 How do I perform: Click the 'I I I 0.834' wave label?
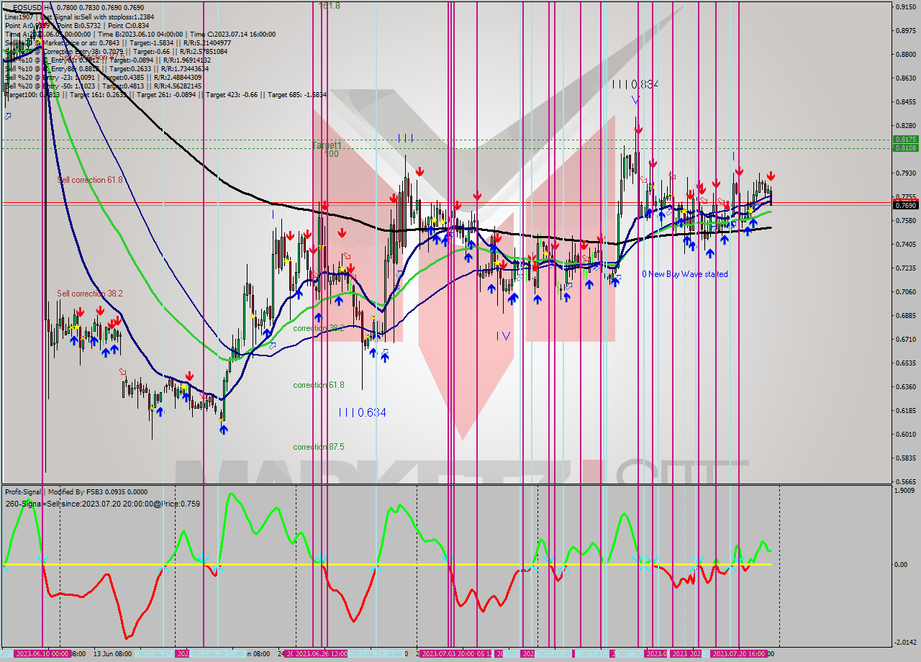(635, 84)
